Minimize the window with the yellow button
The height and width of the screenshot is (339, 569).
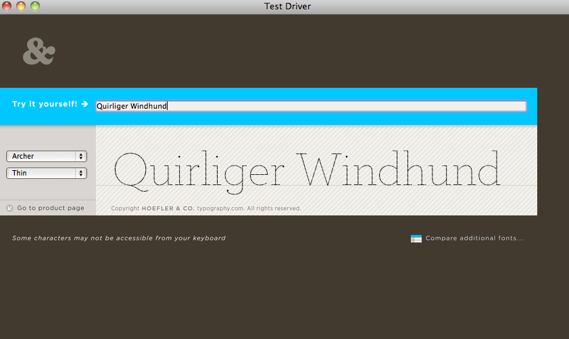click(21, 6)
